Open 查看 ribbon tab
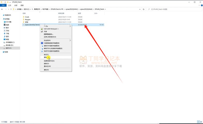The height and width of the screenshot is (124, 203). pos(22,5)
